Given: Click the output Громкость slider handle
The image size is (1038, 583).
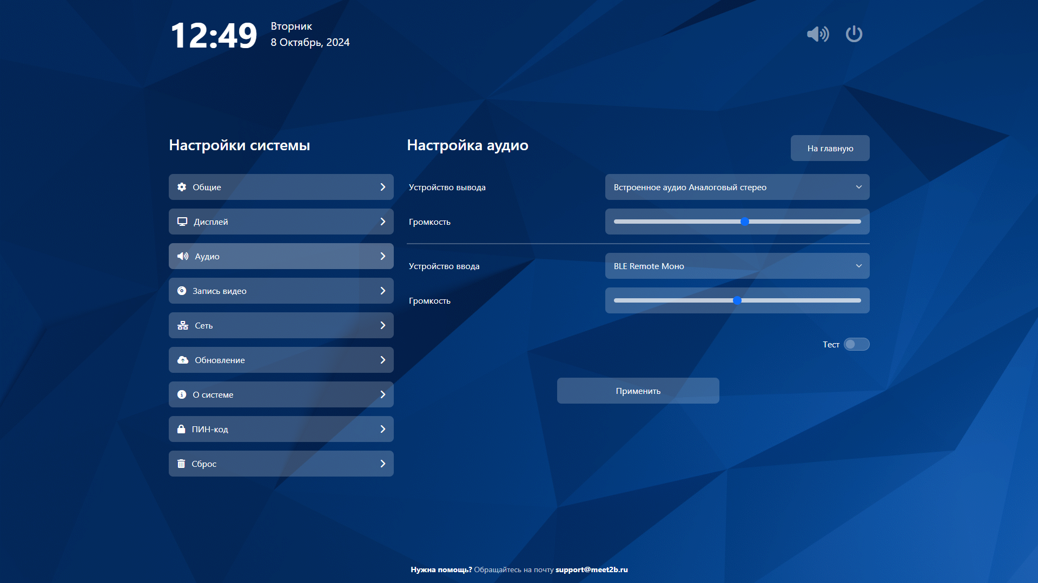Looking at the screenshot, I should pyautogui.click(x=744, y=222).
